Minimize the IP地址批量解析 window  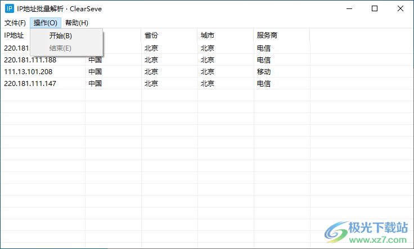[x=349, y=8]
